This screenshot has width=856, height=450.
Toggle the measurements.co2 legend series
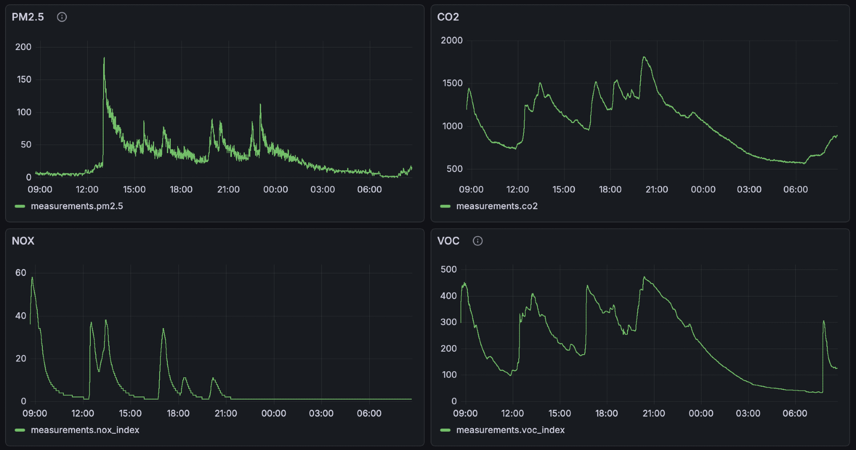(496, 206)
